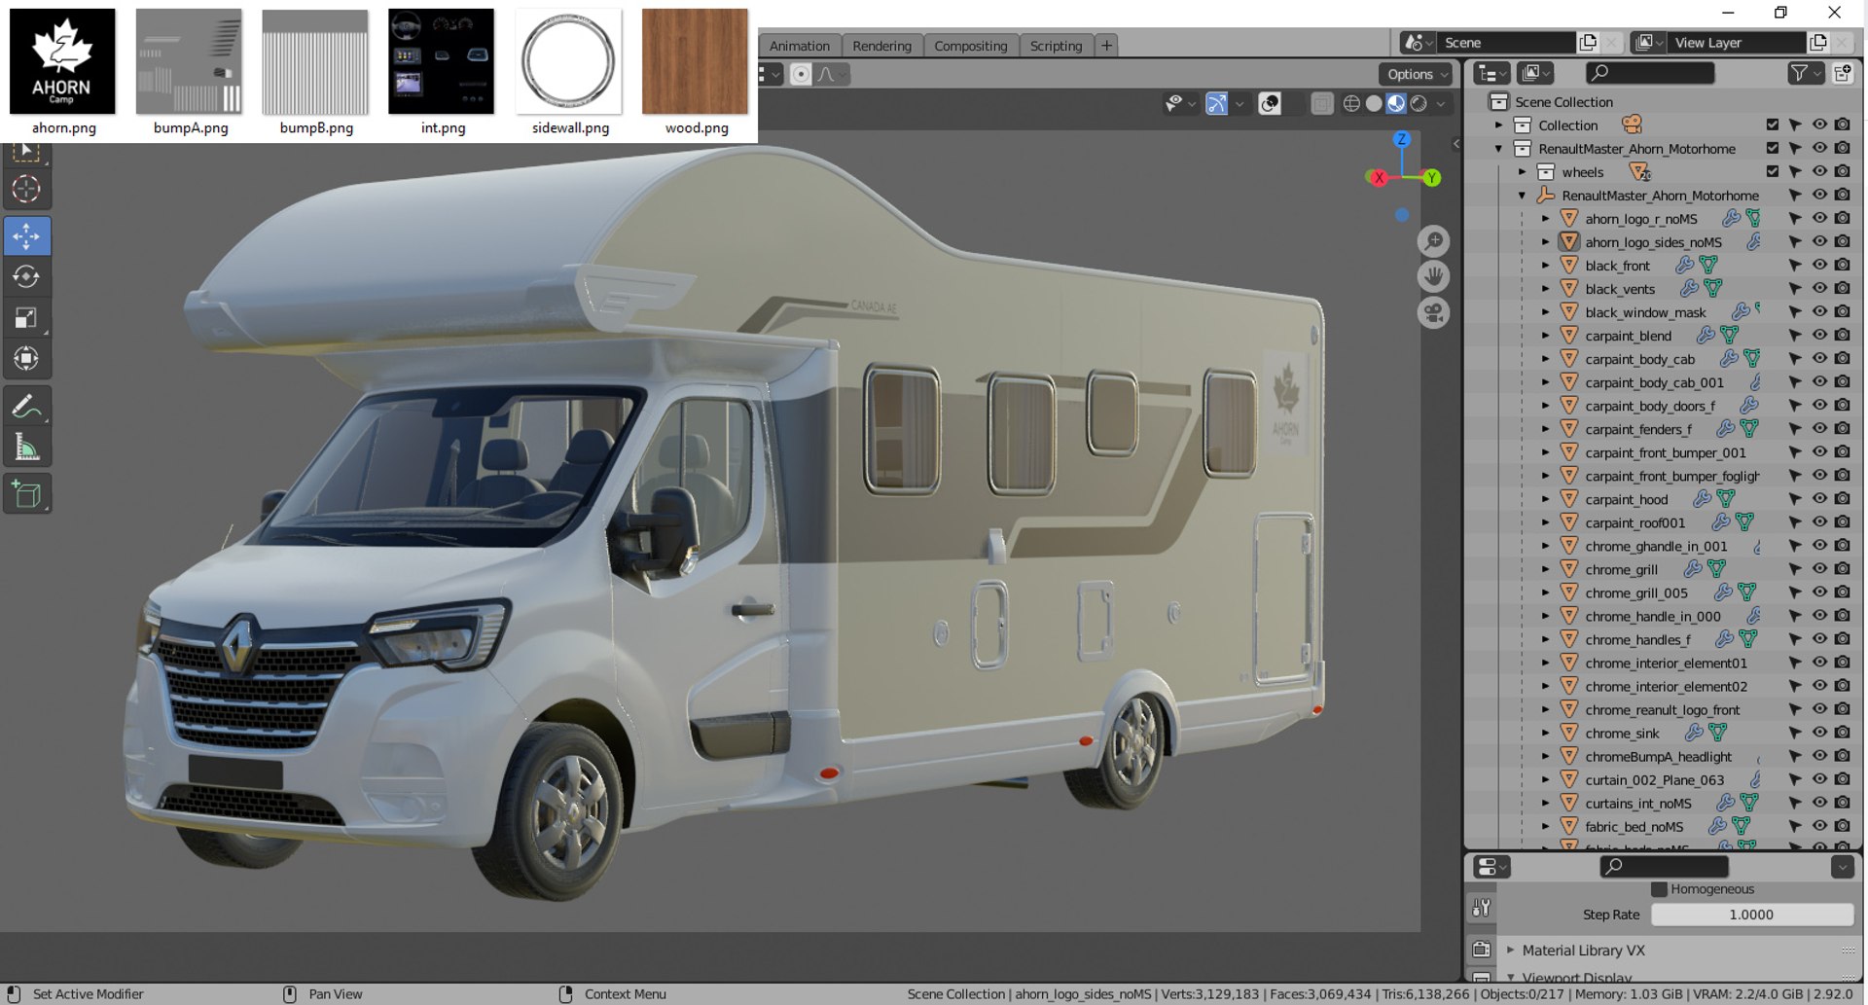Open the outliner filter dropdown
This screenshot has width=1868, height=1005.
tap(1806, 73)
